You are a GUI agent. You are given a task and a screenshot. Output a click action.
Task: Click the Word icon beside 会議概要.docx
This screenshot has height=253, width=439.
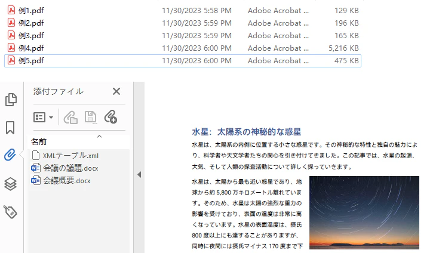coord(36,180)
